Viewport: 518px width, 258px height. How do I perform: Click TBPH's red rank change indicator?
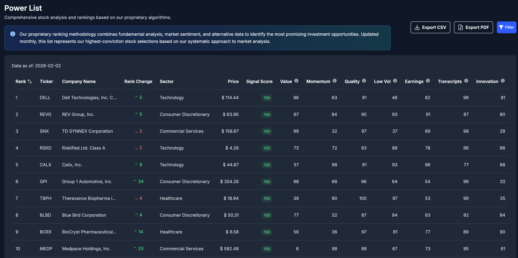point(139,198)
